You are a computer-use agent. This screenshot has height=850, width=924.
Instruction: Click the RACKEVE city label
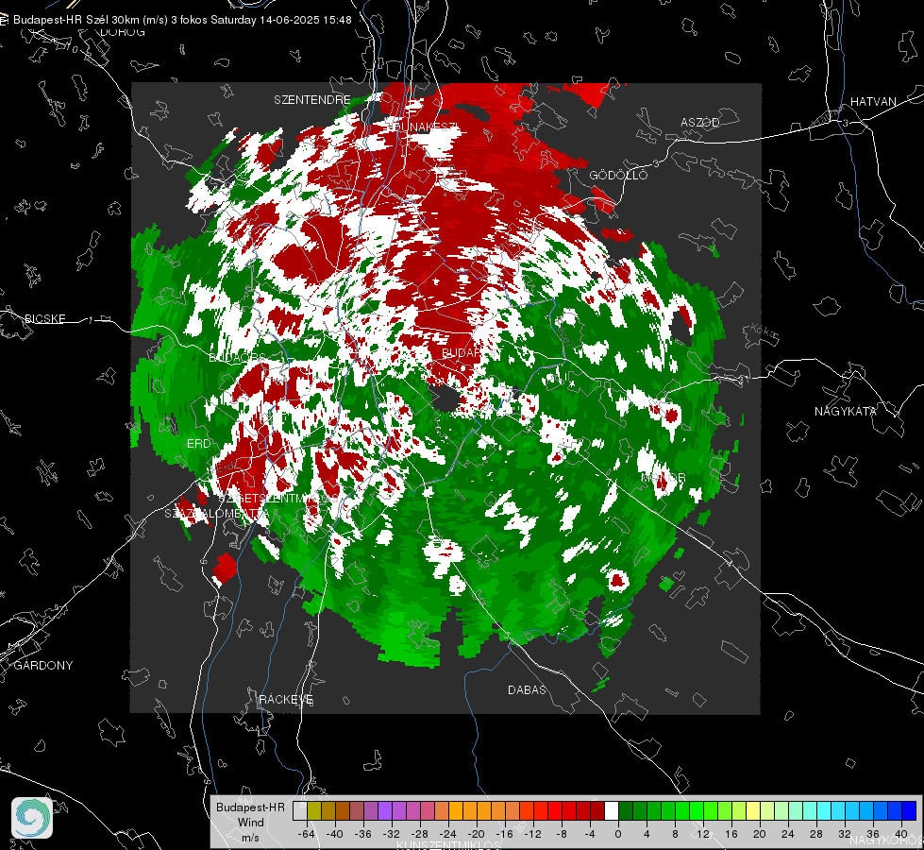click(x=286, y=700)
